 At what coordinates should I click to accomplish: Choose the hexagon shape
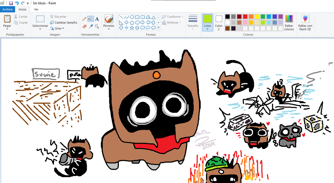point(137,22)
